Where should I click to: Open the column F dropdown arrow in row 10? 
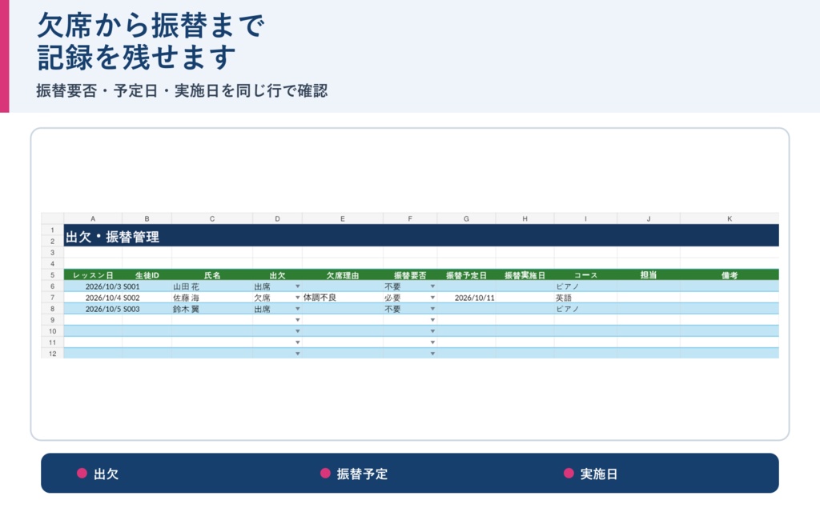[432, 331]
